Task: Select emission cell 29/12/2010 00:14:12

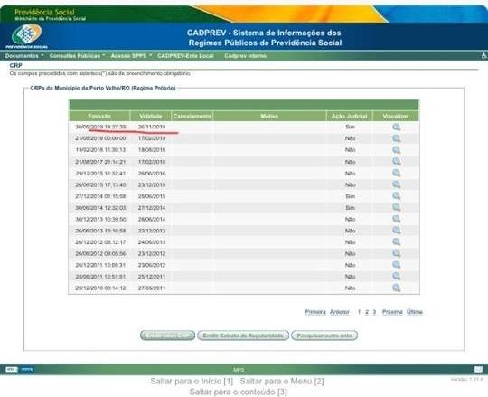Action: (100, 288)
